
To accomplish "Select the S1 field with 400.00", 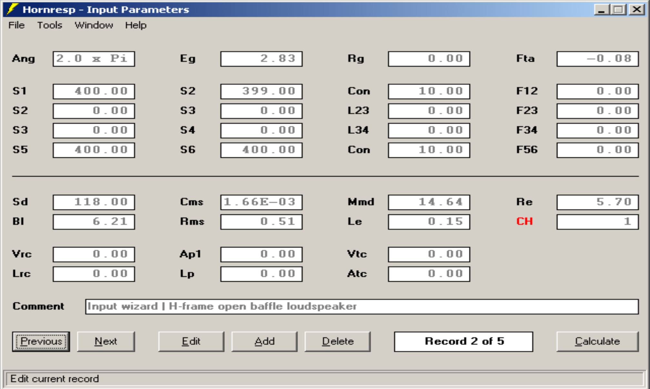I will 94,91.
